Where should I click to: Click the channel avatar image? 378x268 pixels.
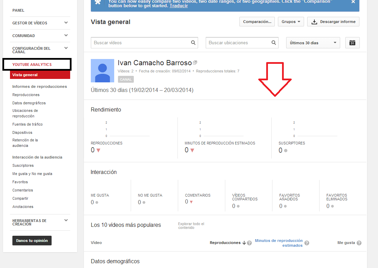point(102,71)
